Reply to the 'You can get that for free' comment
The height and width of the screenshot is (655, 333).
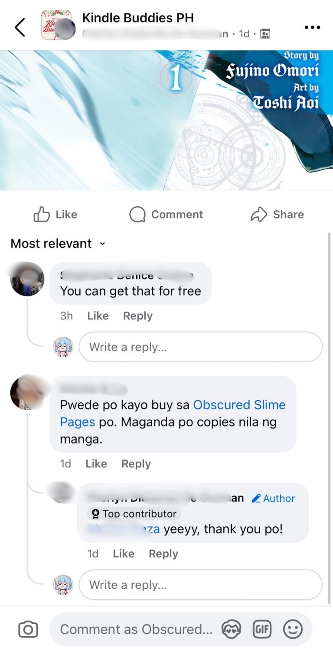138,316
